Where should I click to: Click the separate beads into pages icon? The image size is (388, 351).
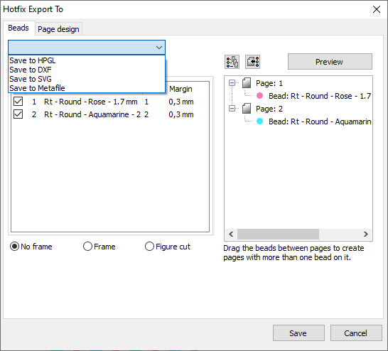pyautogui.click(x=232, y=62)
